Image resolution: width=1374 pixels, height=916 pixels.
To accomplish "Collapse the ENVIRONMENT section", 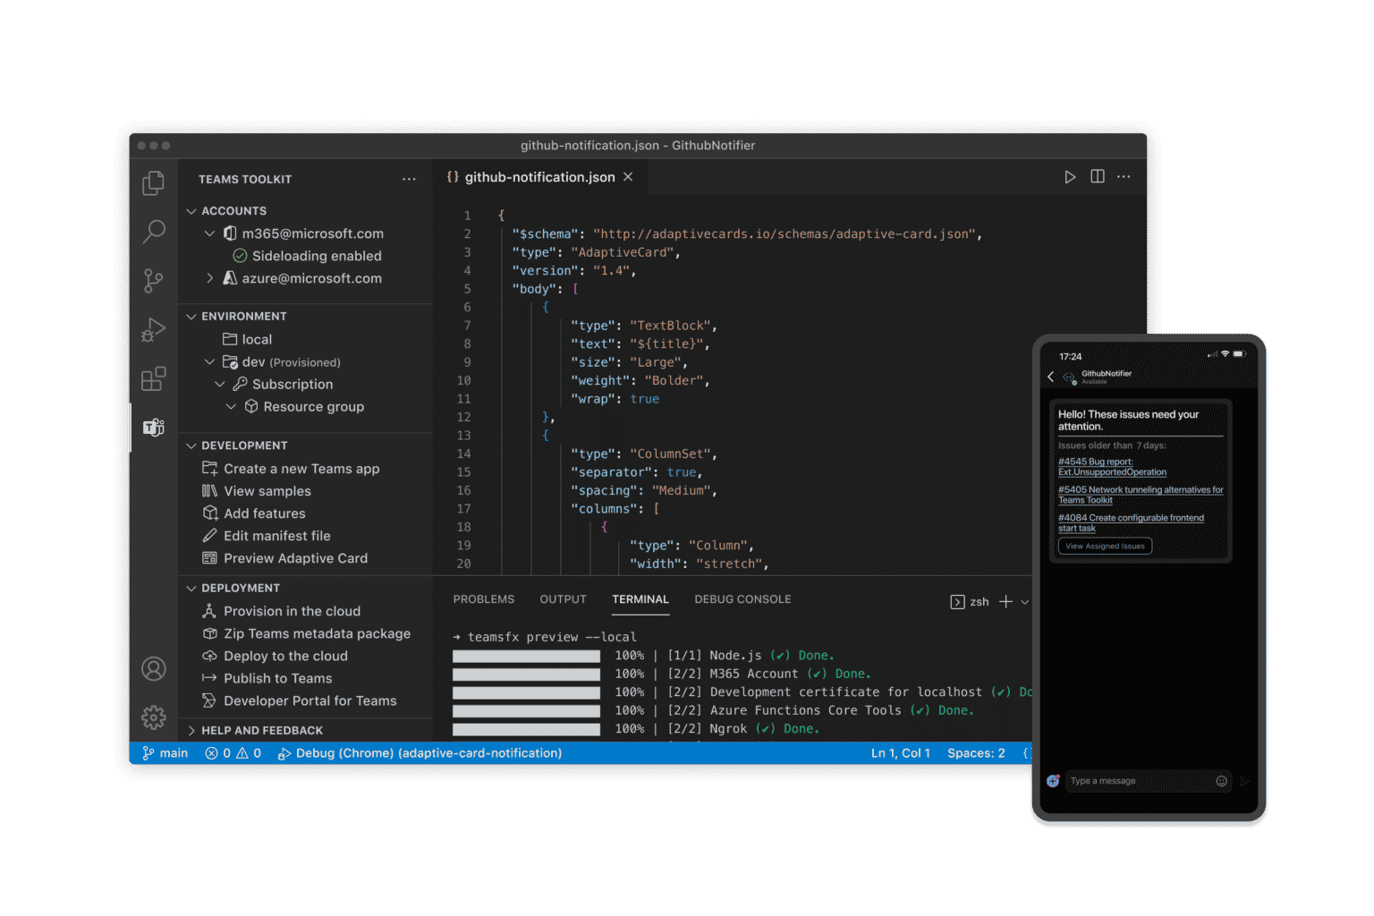I will [191, 317].
